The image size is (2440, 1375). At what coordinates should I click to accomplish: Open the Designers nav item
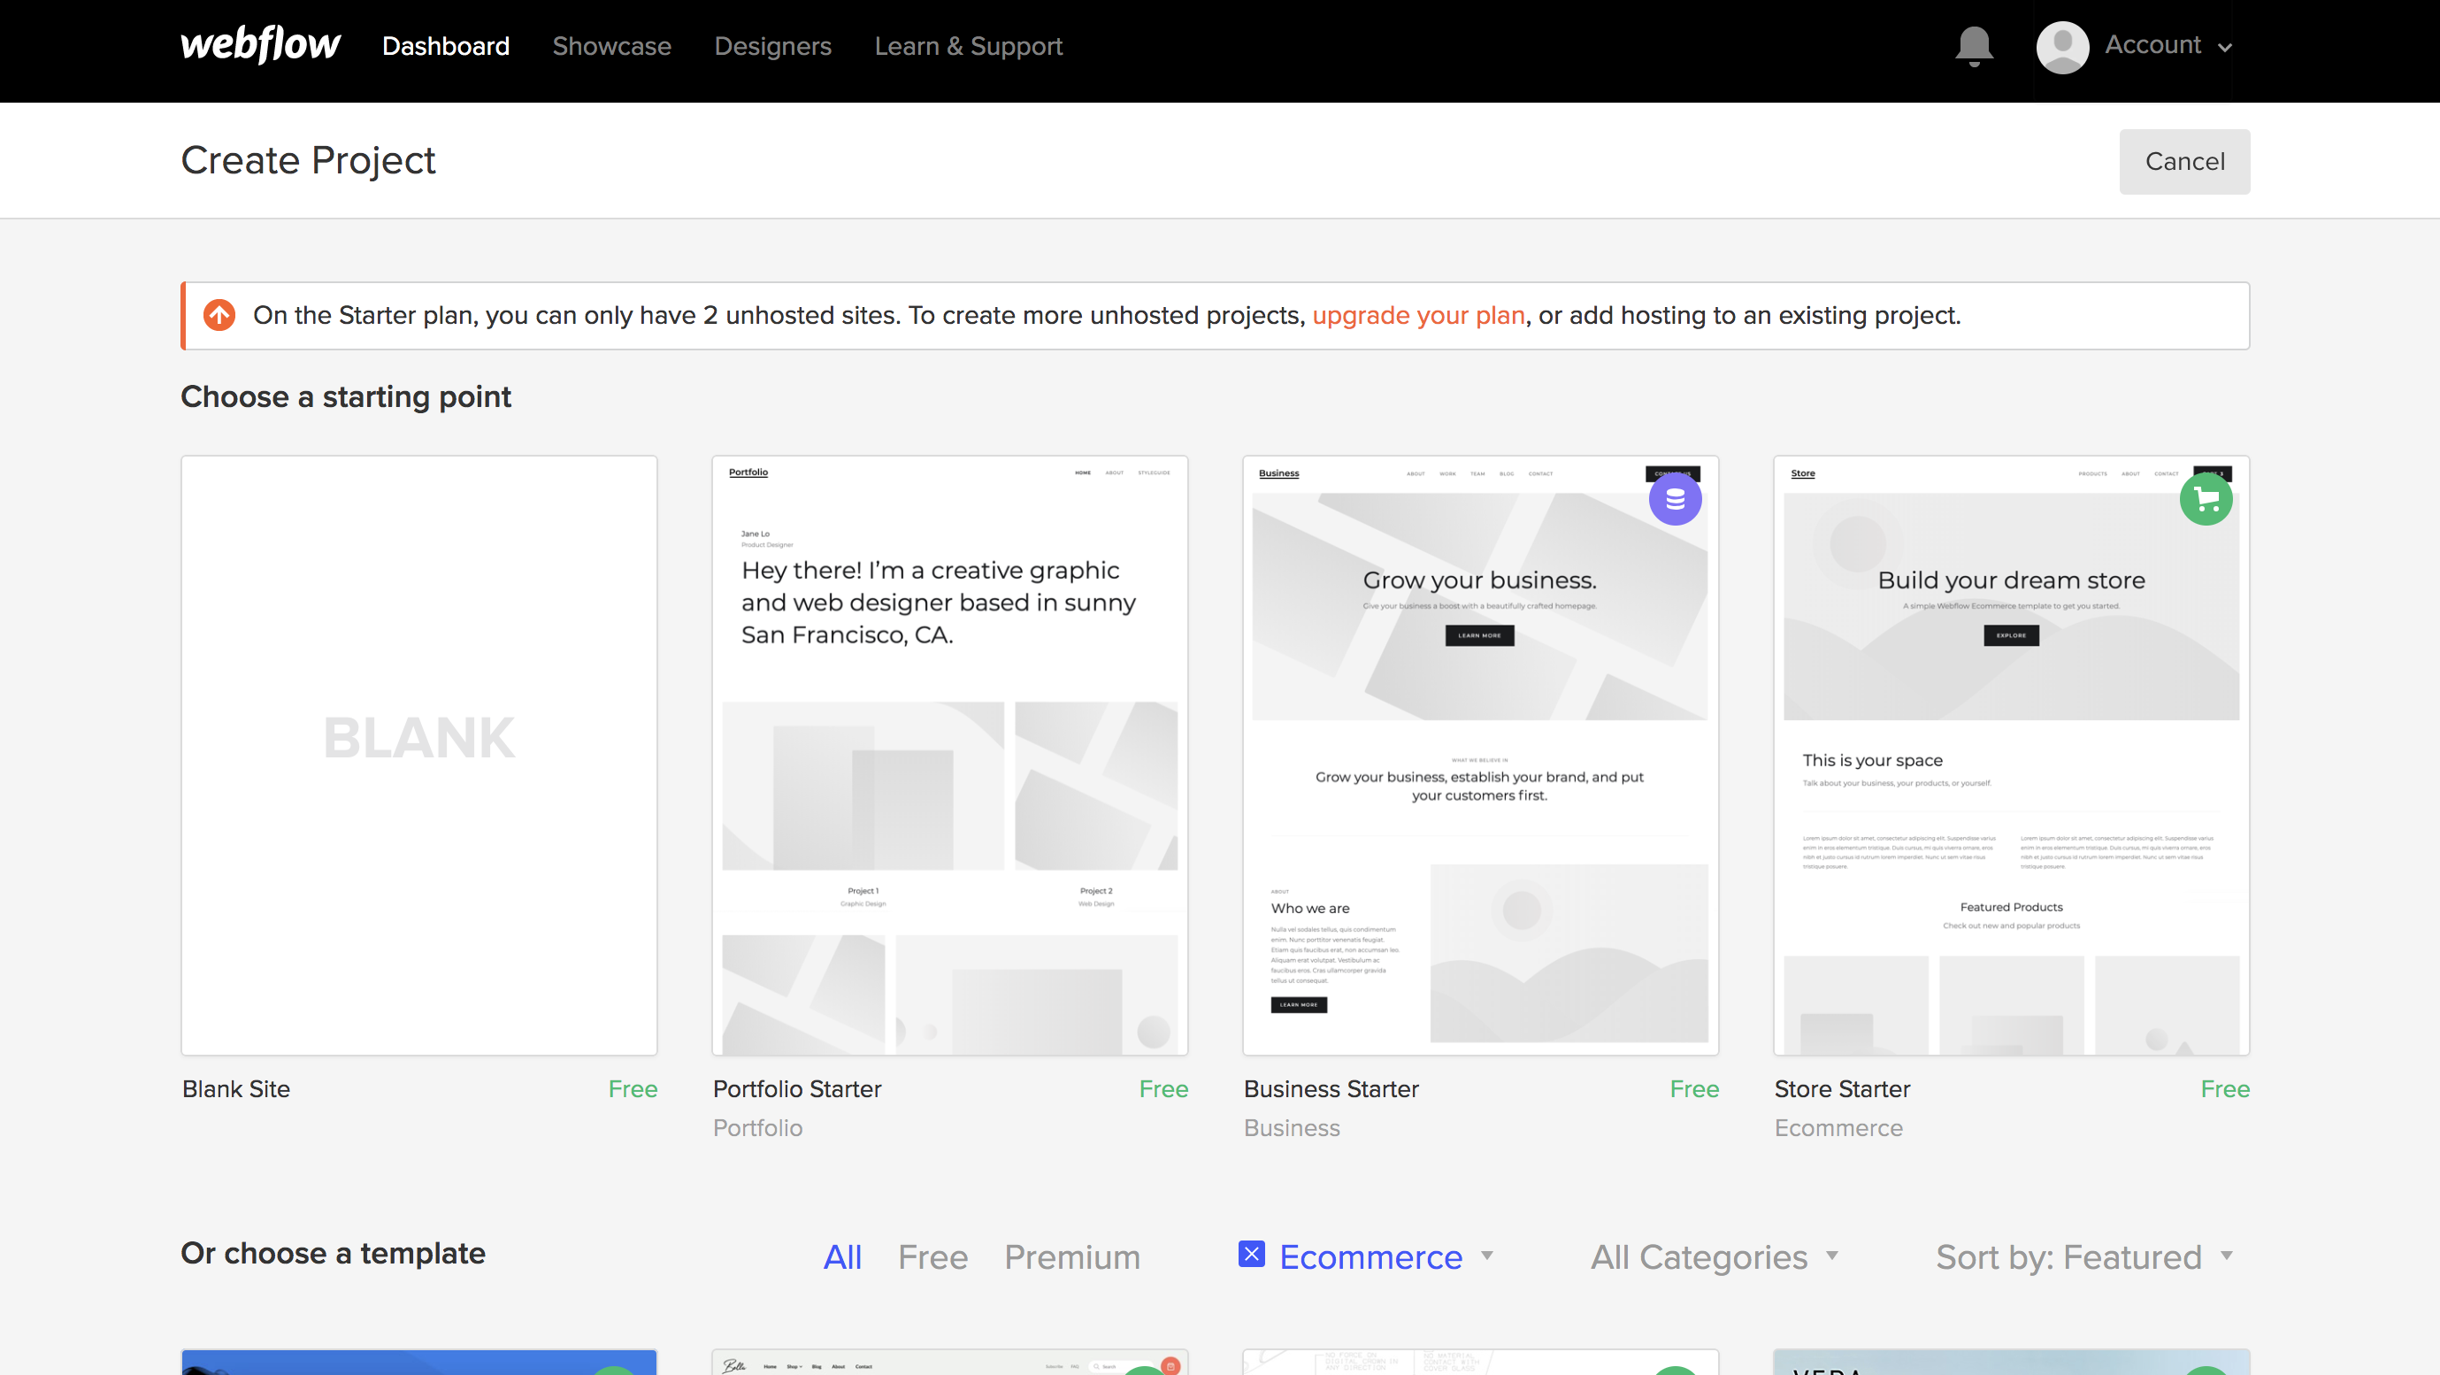[x=772, y=45]
